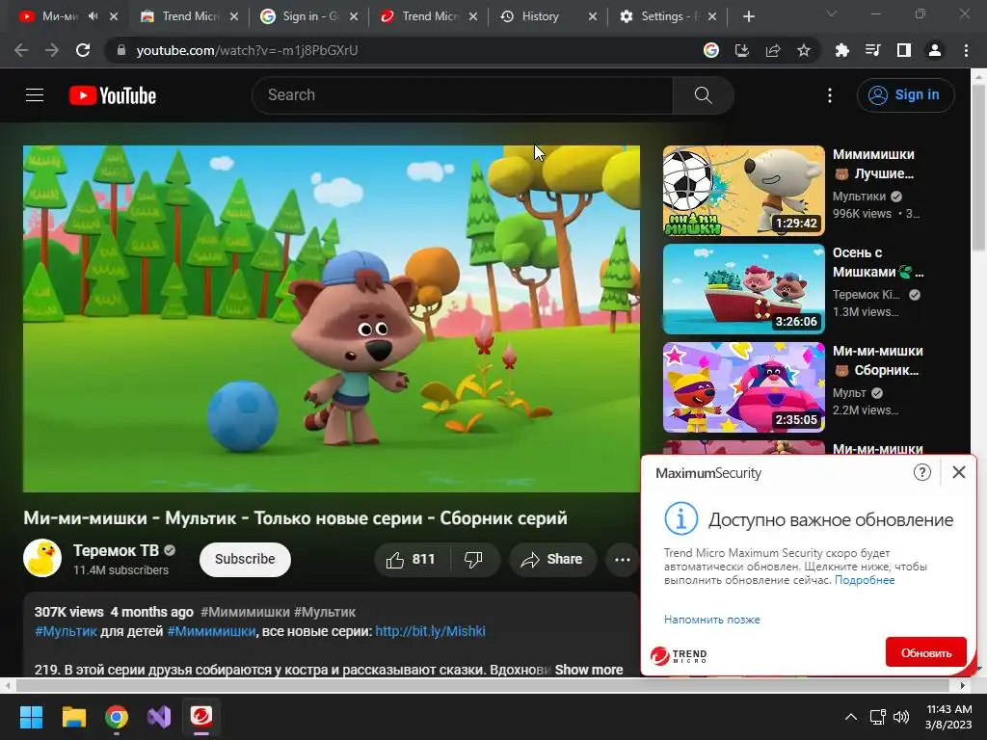Click the magnifier search button
This screenshot has height=740, width=987.
703,95
